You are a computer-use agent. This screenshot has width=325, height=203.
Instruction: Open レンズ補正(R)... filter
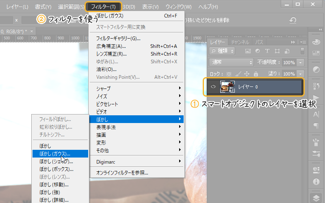(x=137, y=54)
